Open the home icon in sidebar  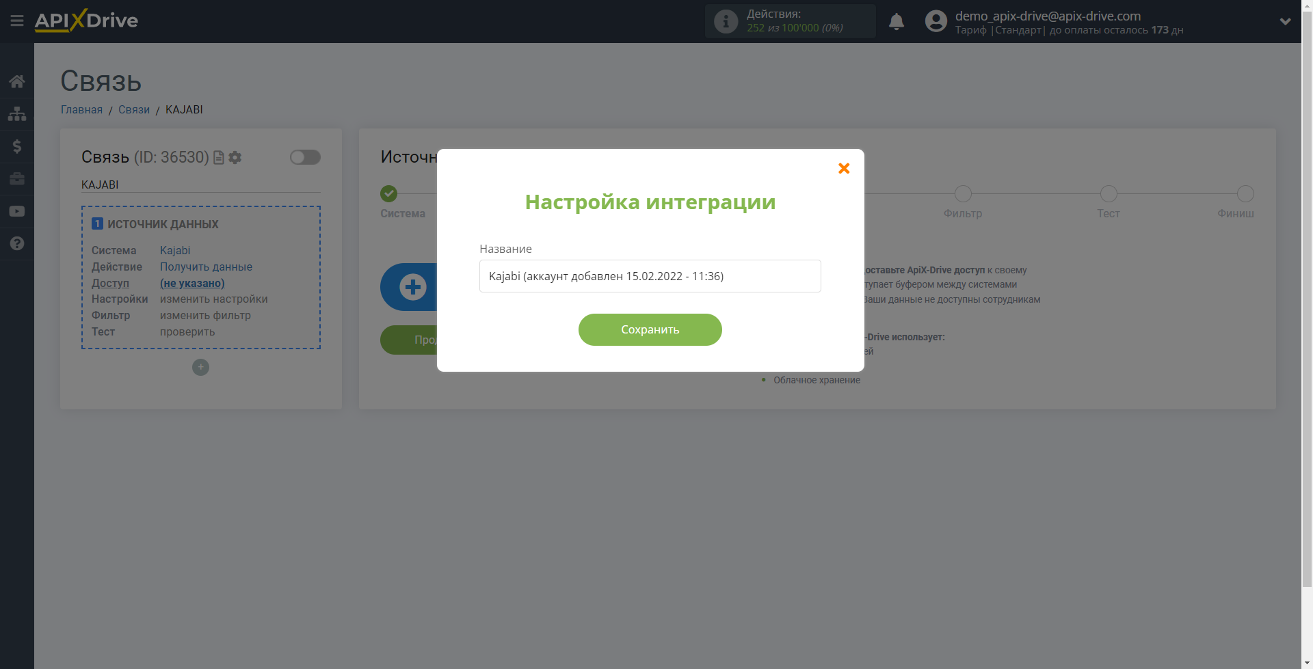pos(17,81)
